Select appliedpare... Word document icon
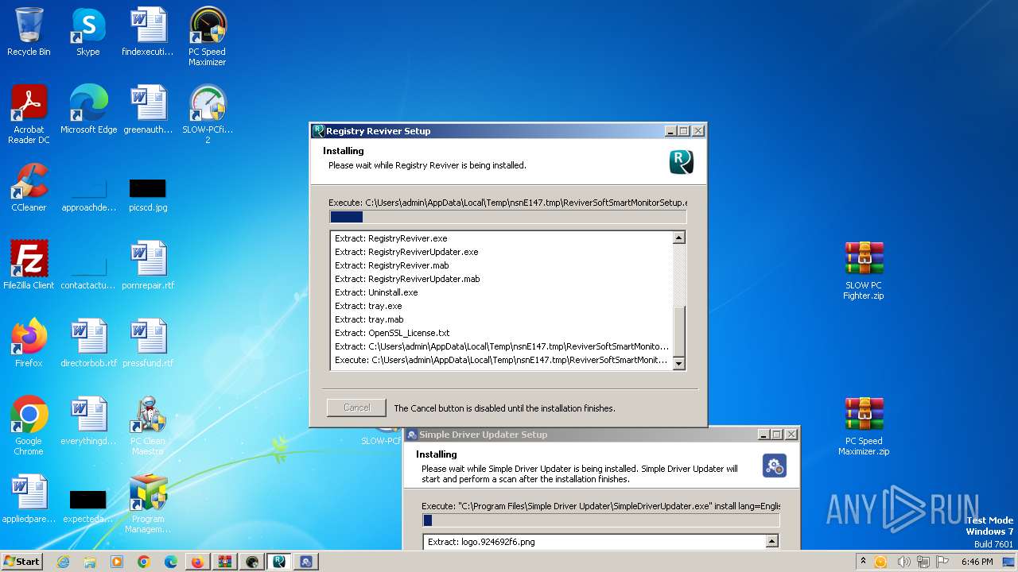The image size is (1018, 572). (29, 499)
